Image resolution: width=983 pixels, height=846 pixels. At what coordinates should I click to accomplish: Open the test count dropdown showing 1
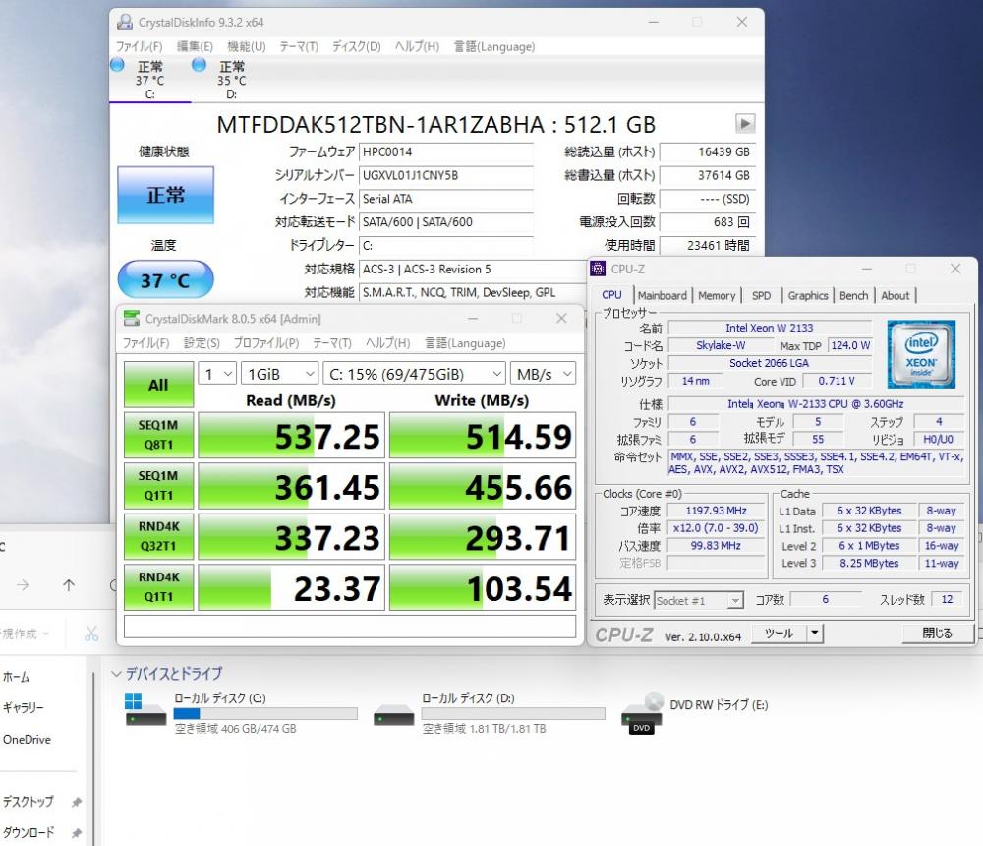(217, 374)
